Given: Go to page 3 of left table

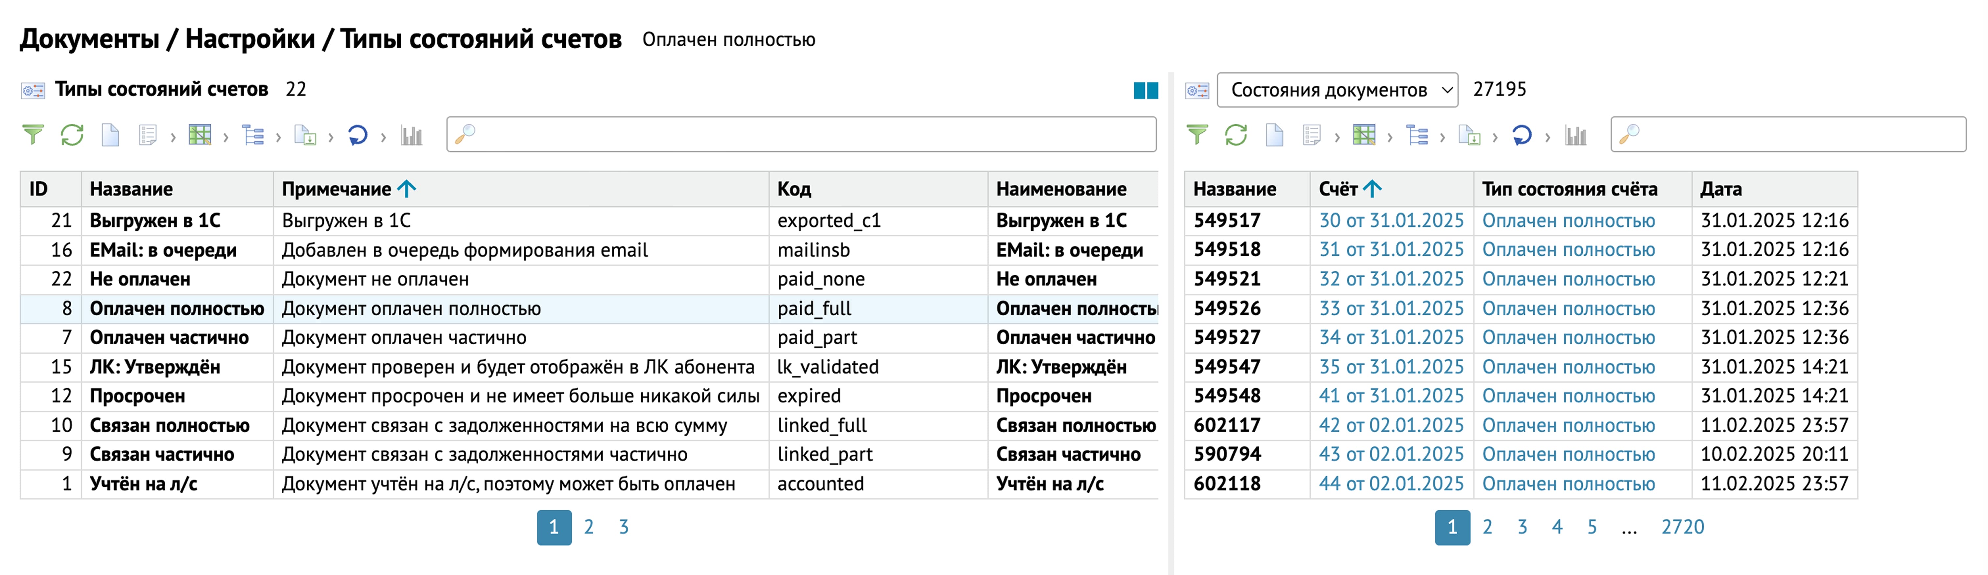Looking at the screenshot, I should 624,527.
